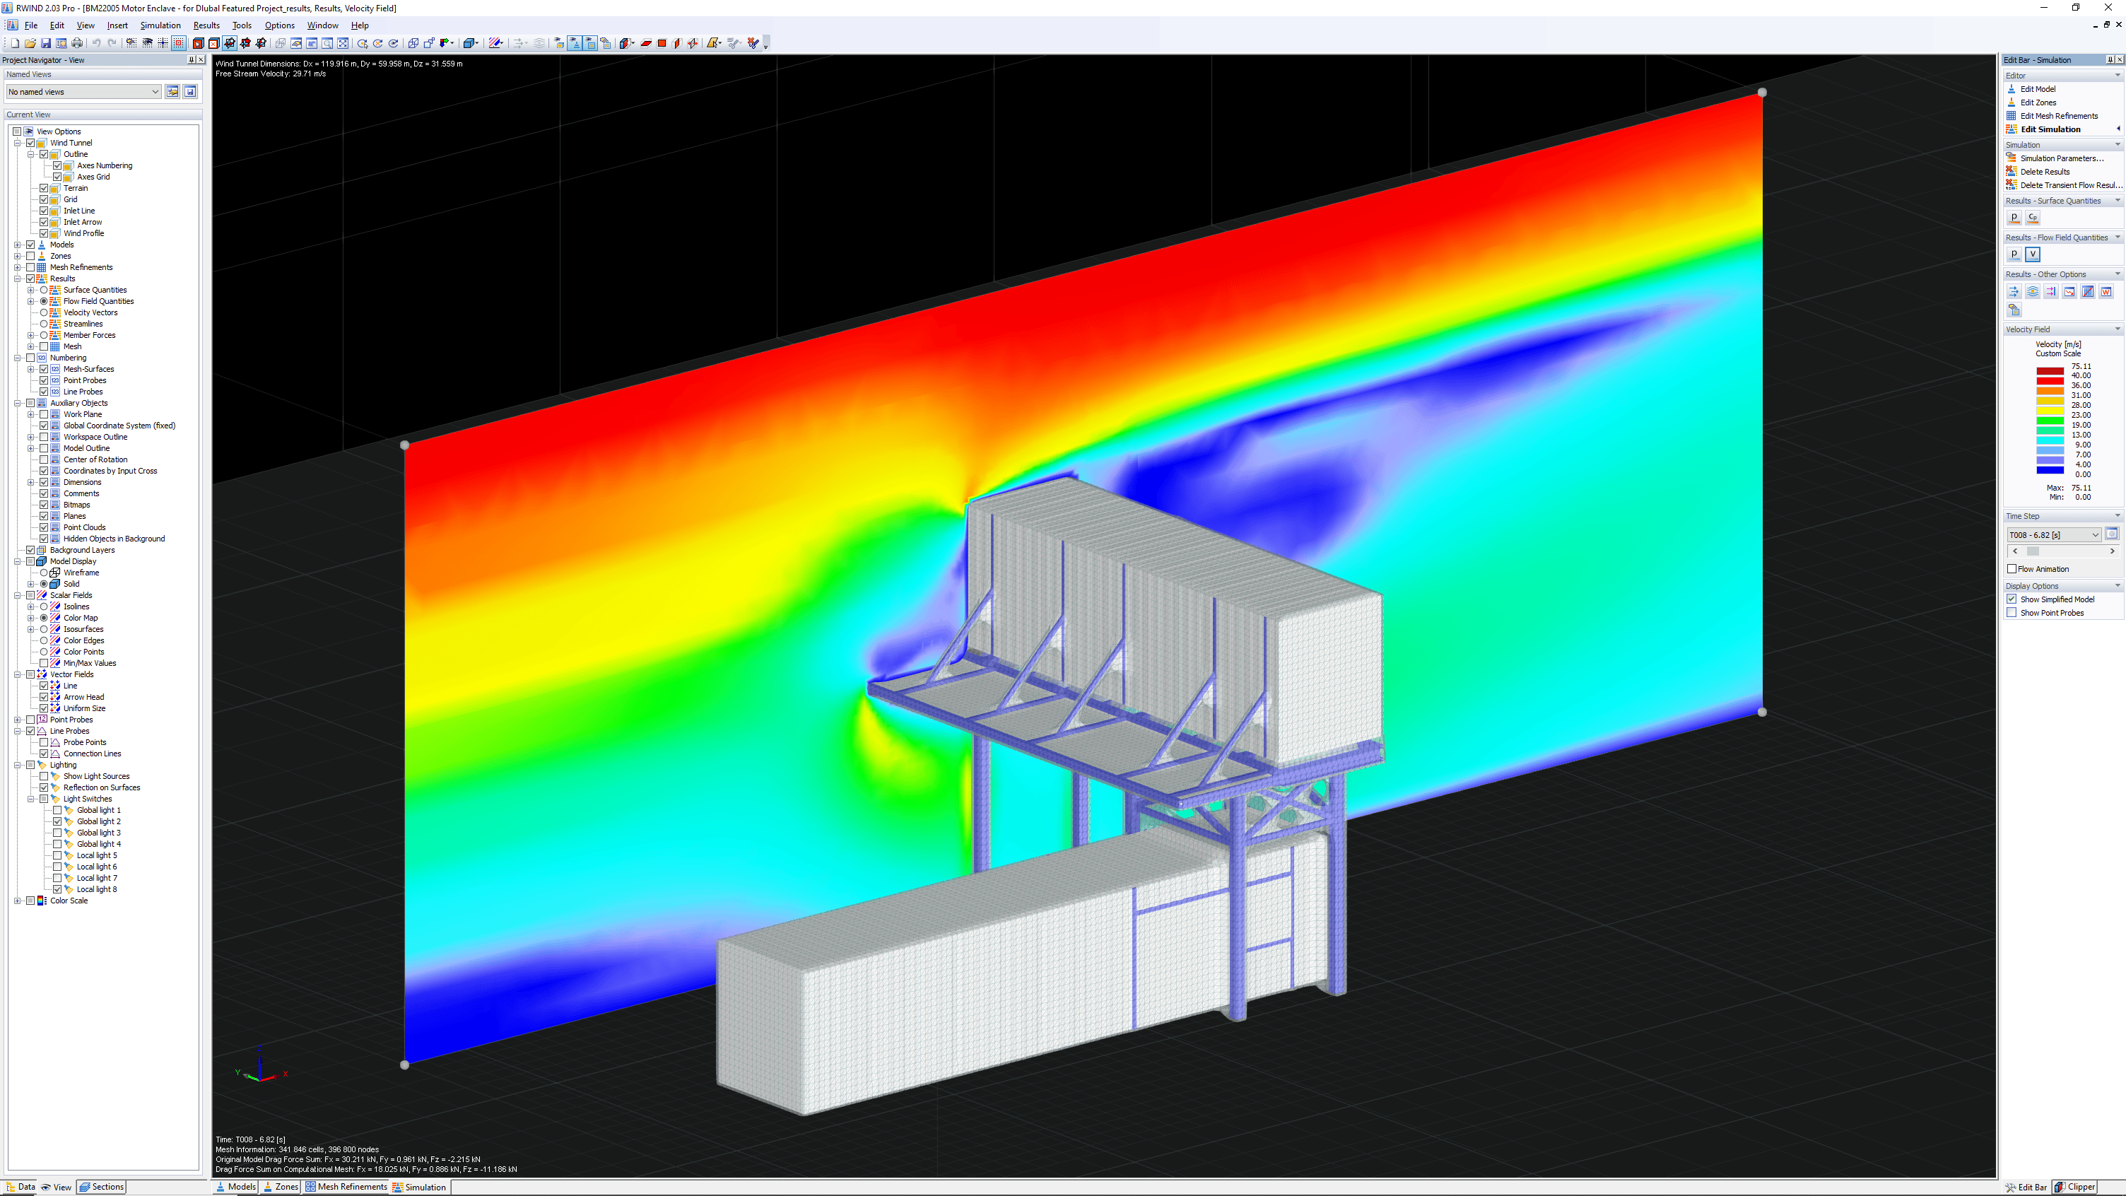Enable Flow Animation
The width and height of the screenshot is (2126, 1196).
click(2012, 569)
